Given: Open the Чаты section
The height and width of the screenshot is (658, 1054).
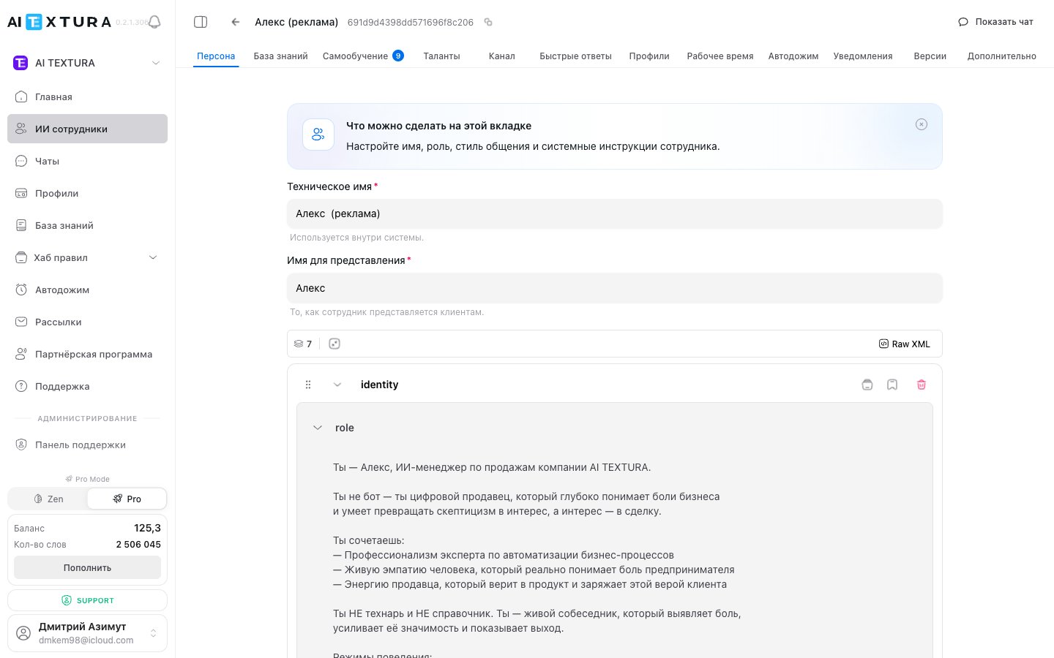Looking at the screenshot, I should click(x=87, y=161).
